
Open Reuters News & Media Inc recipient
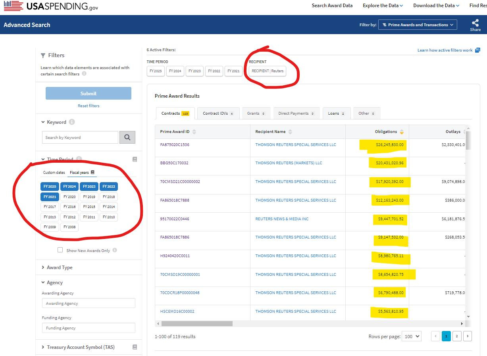282,219
